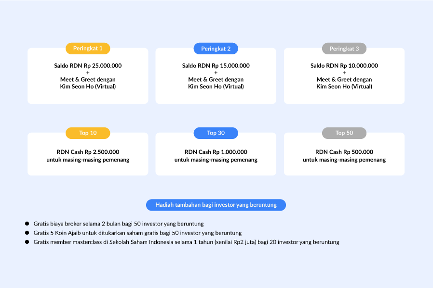Click the RDN Cash Rp 2.500.000 text
The height and width of the screenshot is (288, 433).
tap(88, 152)
